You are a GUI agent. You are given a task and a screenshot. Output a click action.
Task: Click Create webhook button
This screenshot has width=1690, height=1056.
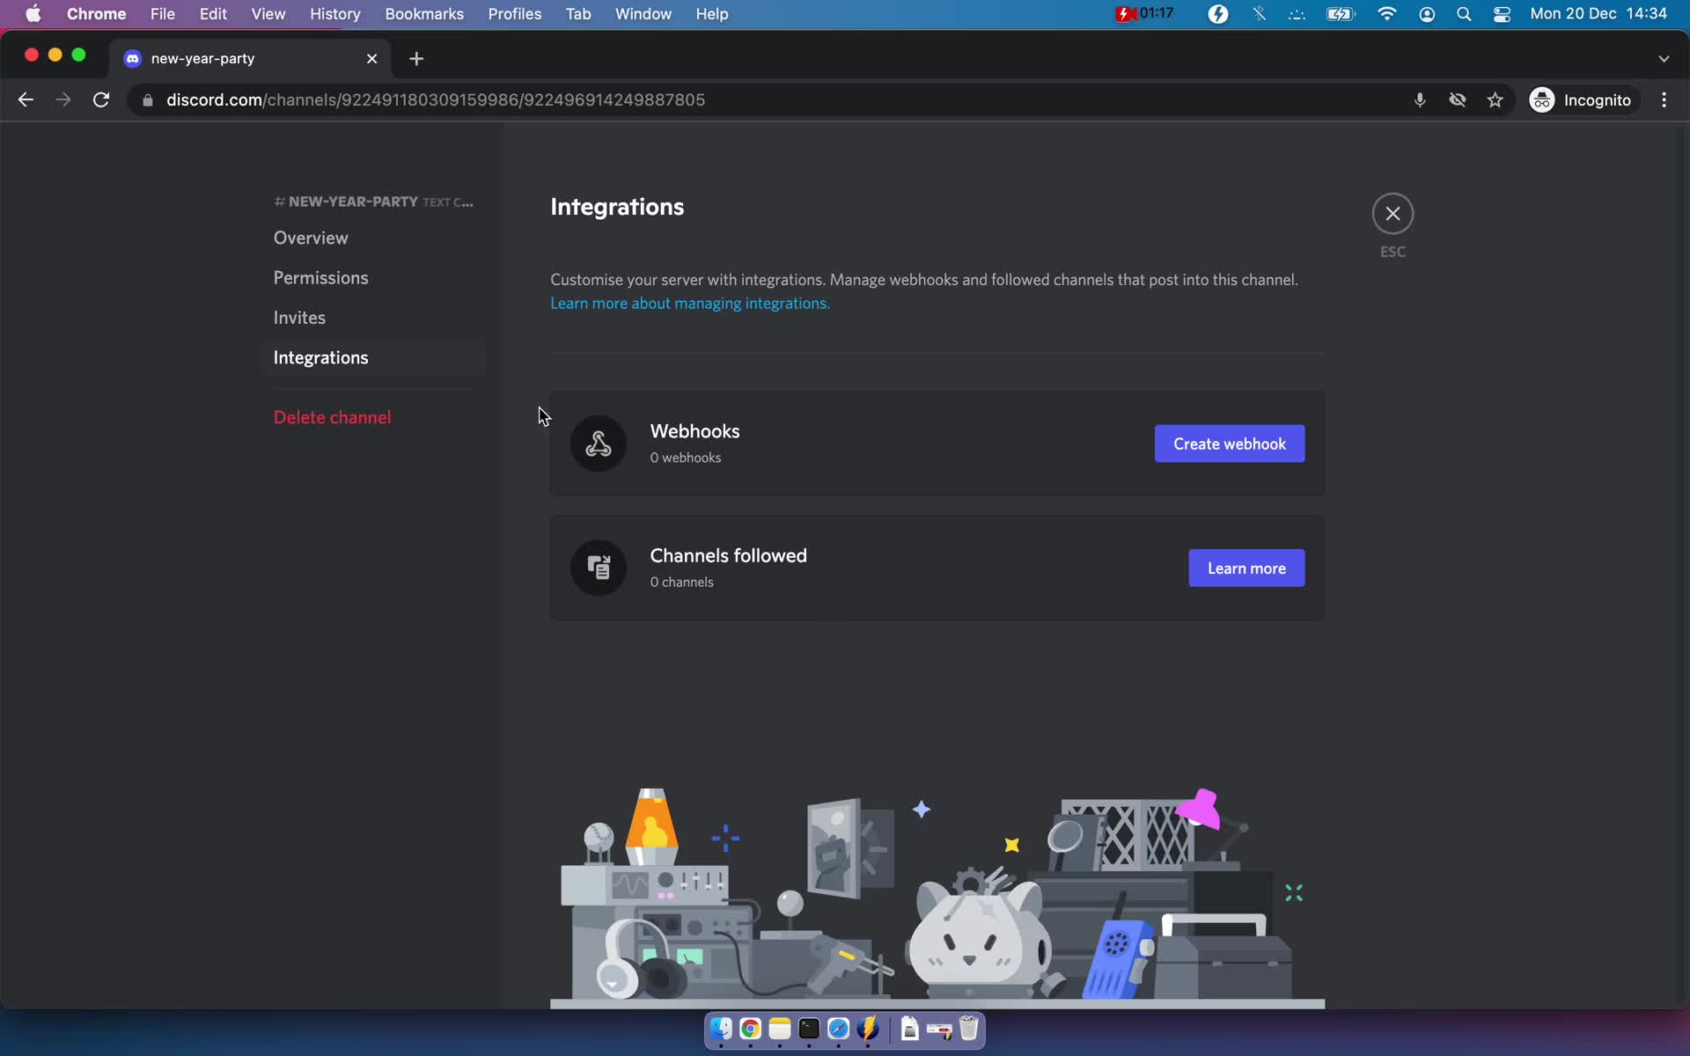pyautogui.click(x=1229, y=443)
